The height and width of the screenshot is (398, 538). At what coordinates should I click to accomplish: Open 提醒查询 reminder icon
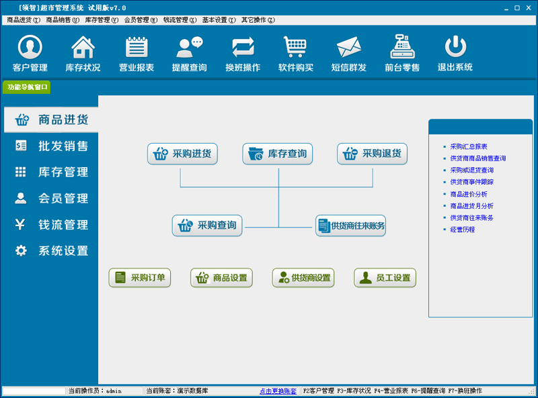[190, 53]
